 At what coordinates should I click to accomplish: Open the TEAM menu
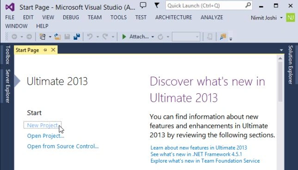95,18
